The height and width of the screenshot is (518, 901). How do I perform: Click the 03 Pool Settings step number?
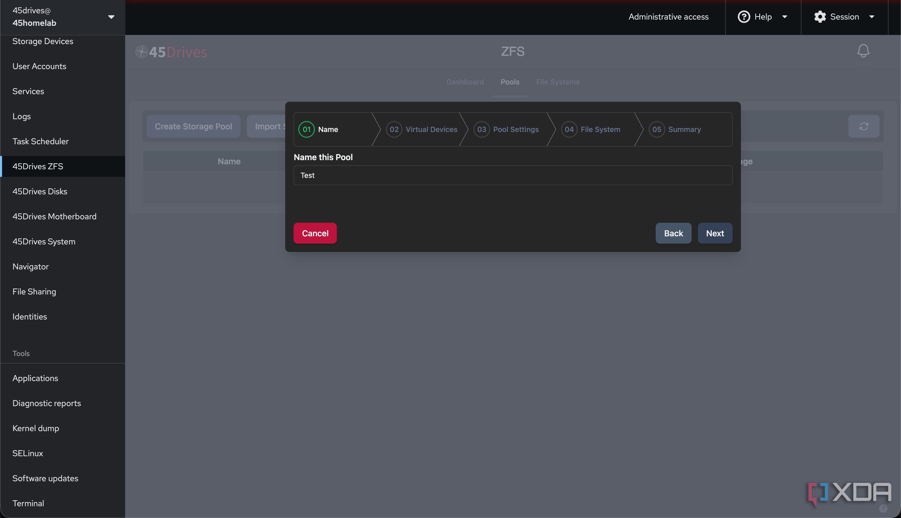tap(482, 129)
